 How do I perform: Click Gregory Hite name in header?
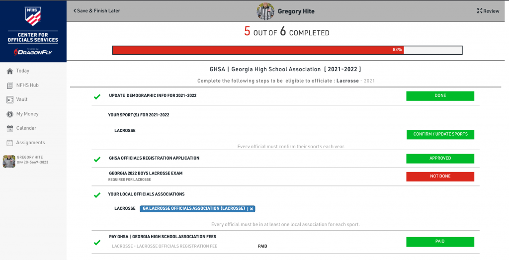point(296,11)
